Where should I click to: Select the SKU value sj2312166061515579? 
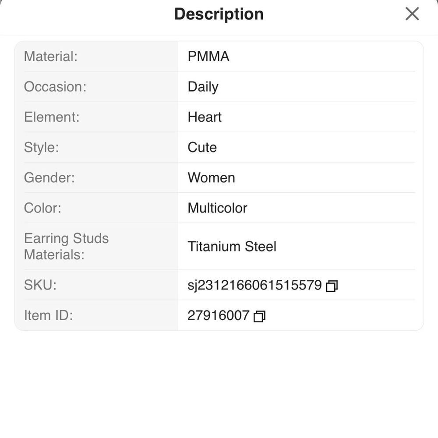coord(254,285)
